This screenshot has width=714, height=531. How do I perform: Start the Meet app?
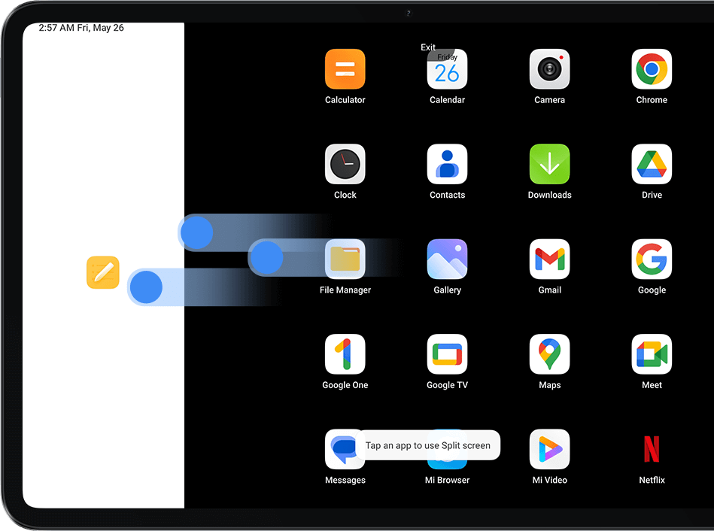pos(651,353)
